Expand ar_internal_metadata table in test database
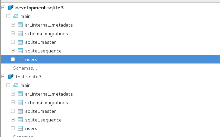Image resolution: width=220 pixels, height=137 pixels. click(x=13, y=94)
